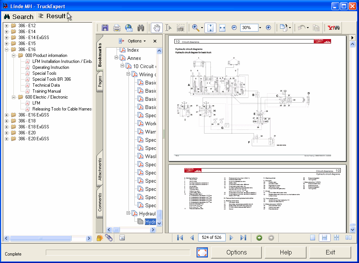Image resolution: width=359 pixels, height=263 pixels.
Task: Click the paperclip attachments icon
Action: pyautogui.click(x=109, y=238)
